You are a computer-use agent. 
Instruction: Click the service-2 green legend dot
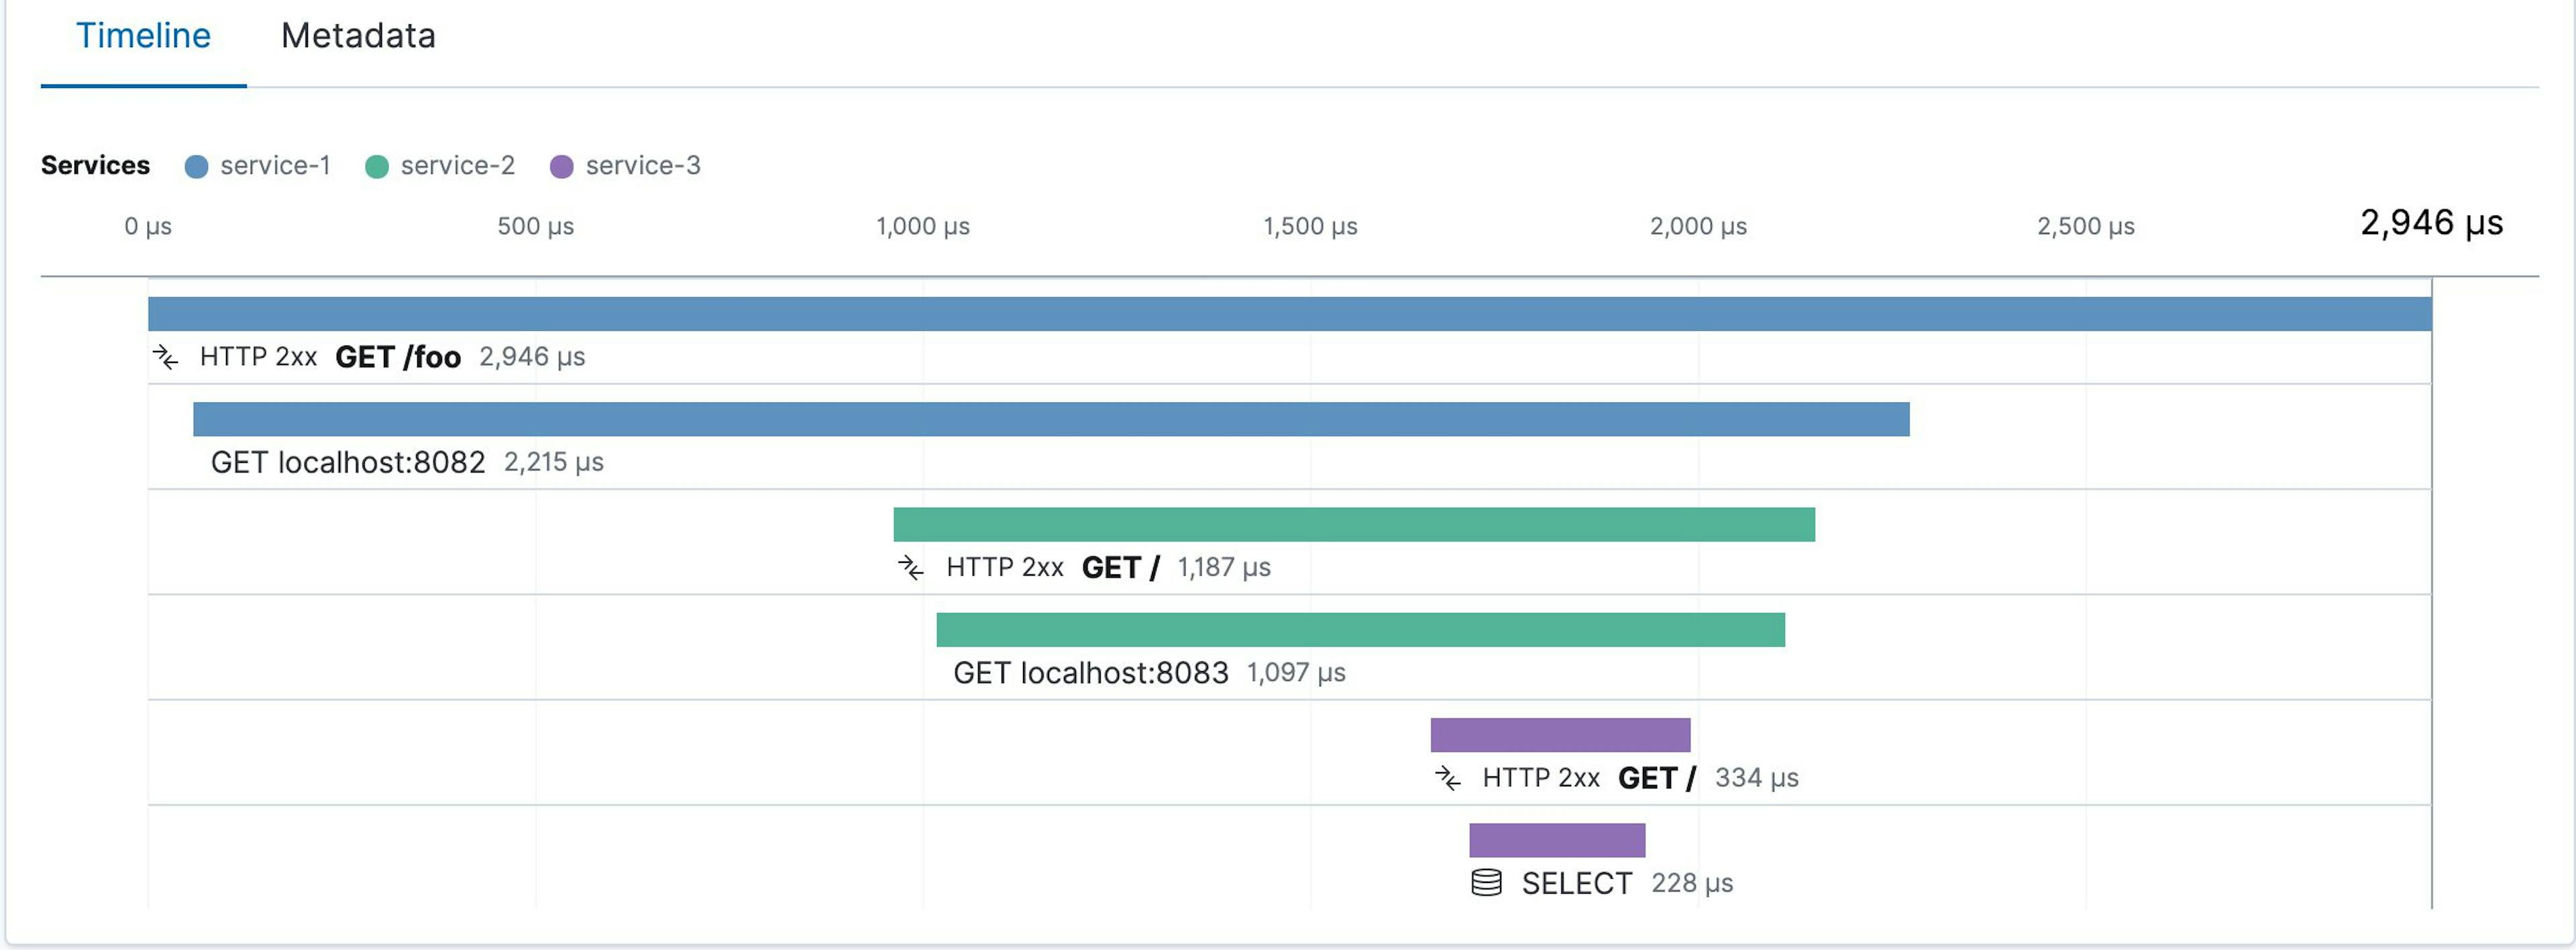click(377, 167)
